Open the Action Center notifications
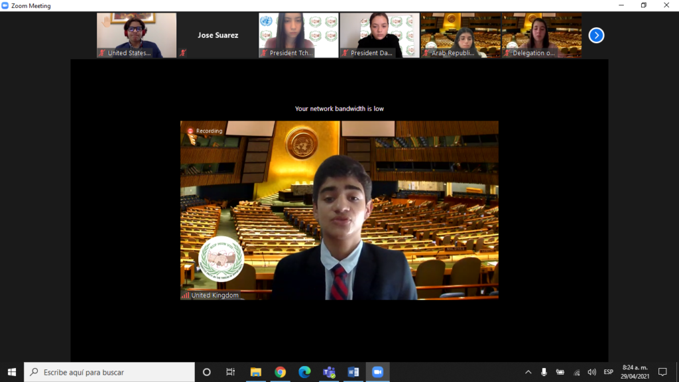Screen dimensions: 679x382 point(663,372)
